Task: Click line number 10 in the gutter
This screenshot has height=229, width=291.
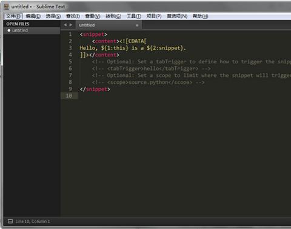Action: 69,96
